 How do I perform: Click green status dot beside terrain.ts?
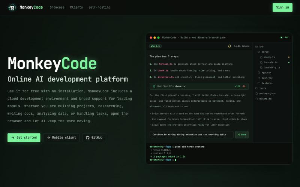[x=289, y=62]
